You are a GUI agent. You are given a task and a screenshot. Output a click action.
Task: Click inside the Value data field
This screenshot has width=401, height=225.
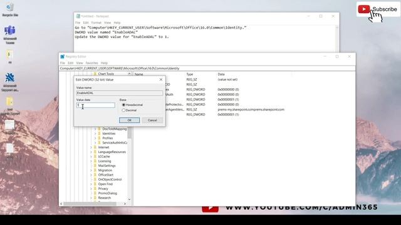[x=96, y=105]
